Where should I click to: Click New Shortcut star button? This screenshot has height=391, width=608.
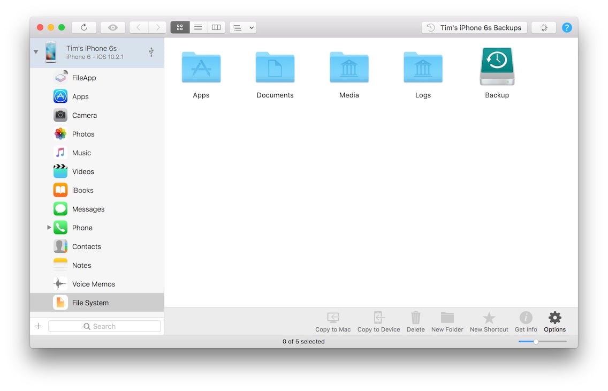pyautogui.click(x=489, y=322)
